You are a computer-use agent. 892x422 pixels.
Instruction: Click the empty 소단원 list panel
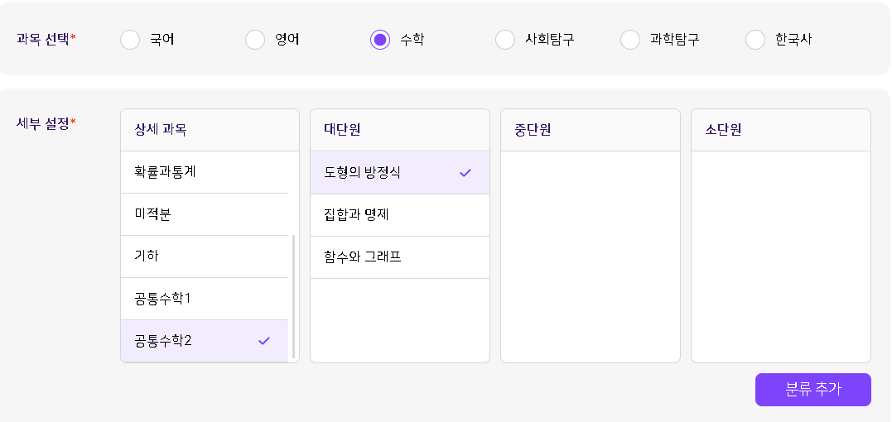[x=780, y=257]
